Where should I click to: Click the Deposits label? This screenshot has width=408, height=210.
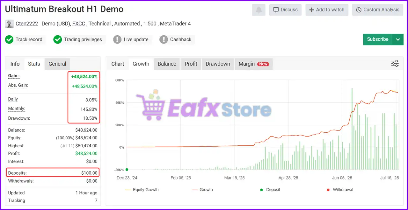18,173
